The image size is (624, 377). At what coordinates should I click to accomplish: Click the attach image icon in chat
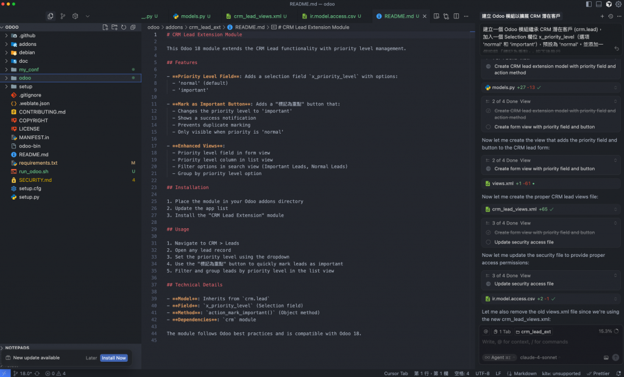click(x=606, y=357)
